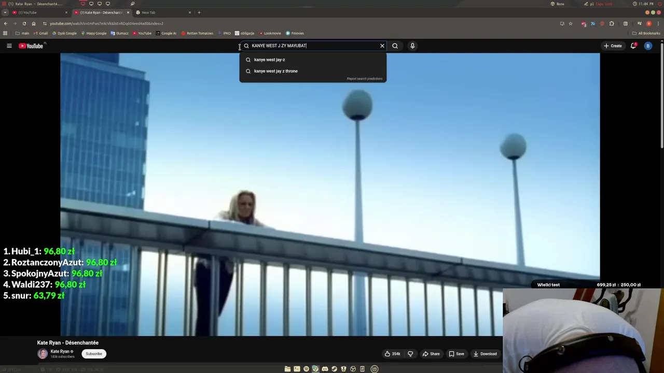The height and width of the screenshot is (373, 664).
Task: Open the Fmovies bookmark
Action: pos(295,33)
